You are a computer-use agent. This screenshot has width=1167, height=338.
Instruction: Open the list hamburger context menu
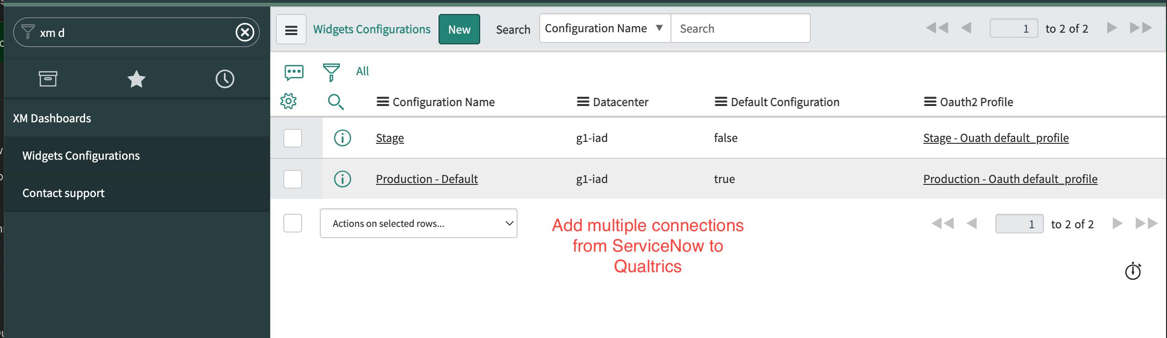(x=291, y=29)
